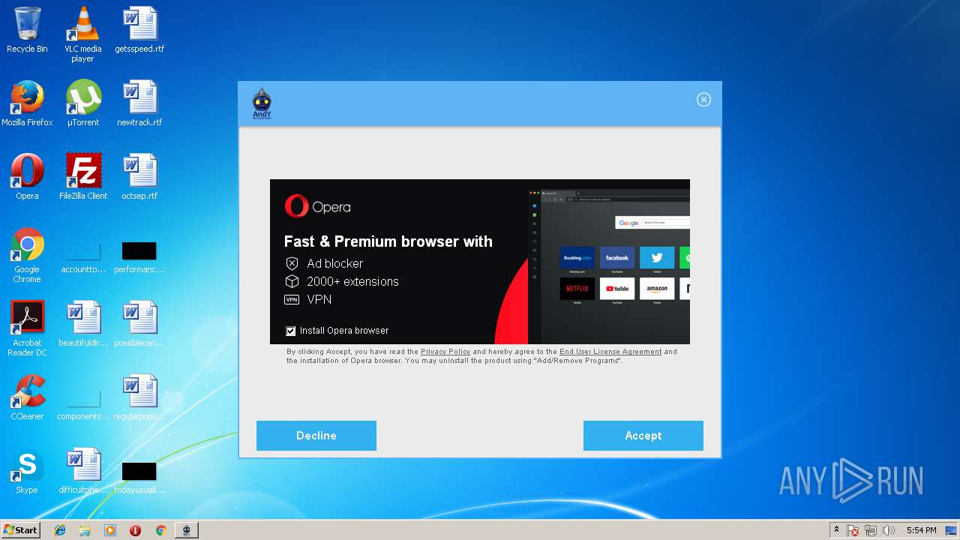Click the Show desktop button
This screenshot has width=960, height=540.
click(952, 530)
